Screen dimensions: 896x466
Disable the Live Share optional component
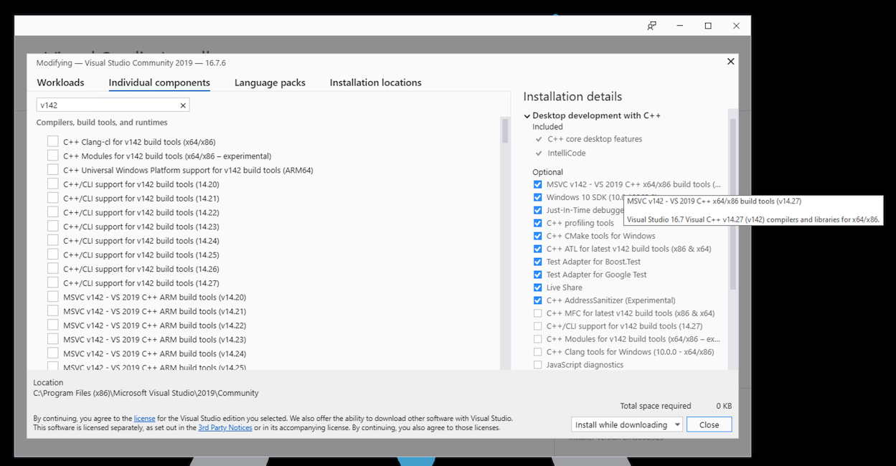click(x=538, y=287)
